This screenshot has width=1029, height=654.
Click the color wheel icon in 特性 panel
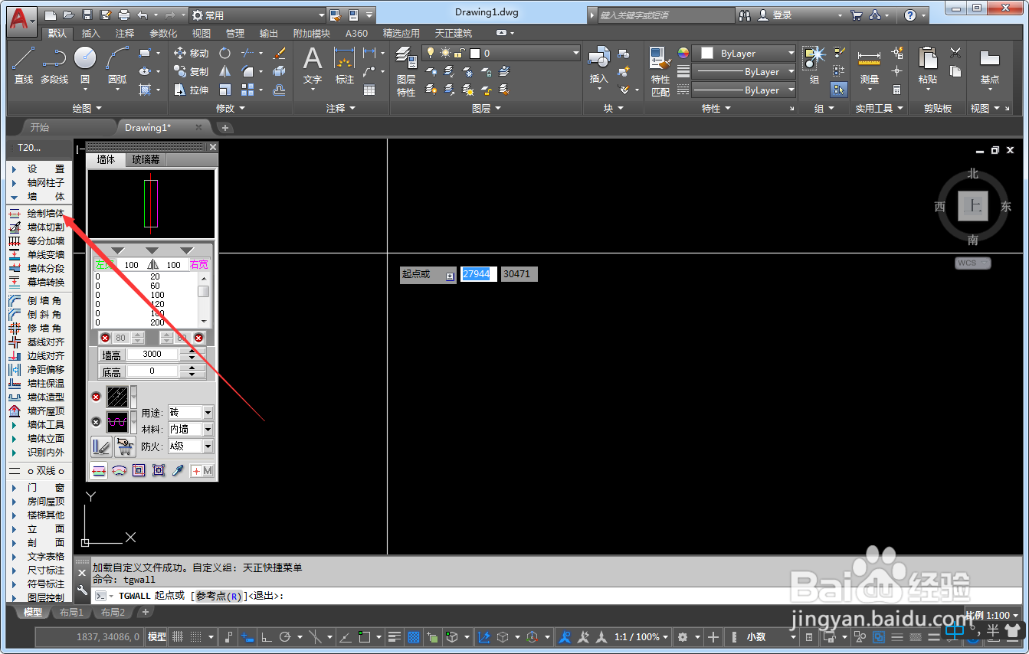click(683, 53)
